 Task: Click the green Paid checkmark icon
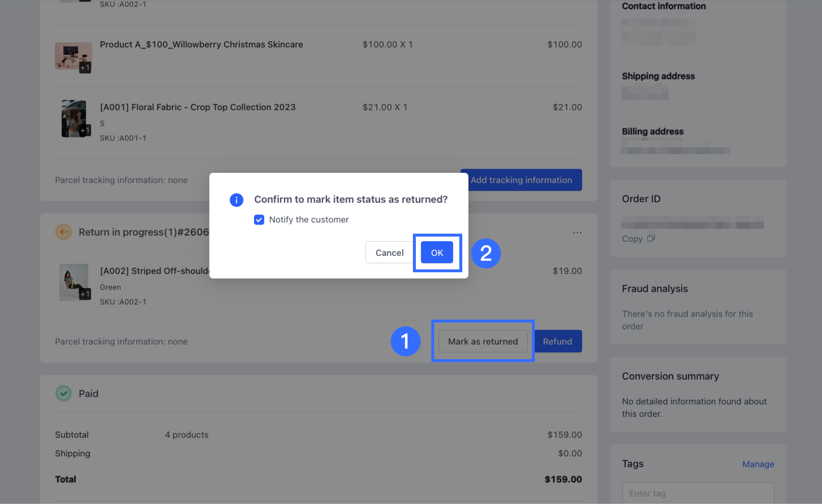[x=64, y=393]
